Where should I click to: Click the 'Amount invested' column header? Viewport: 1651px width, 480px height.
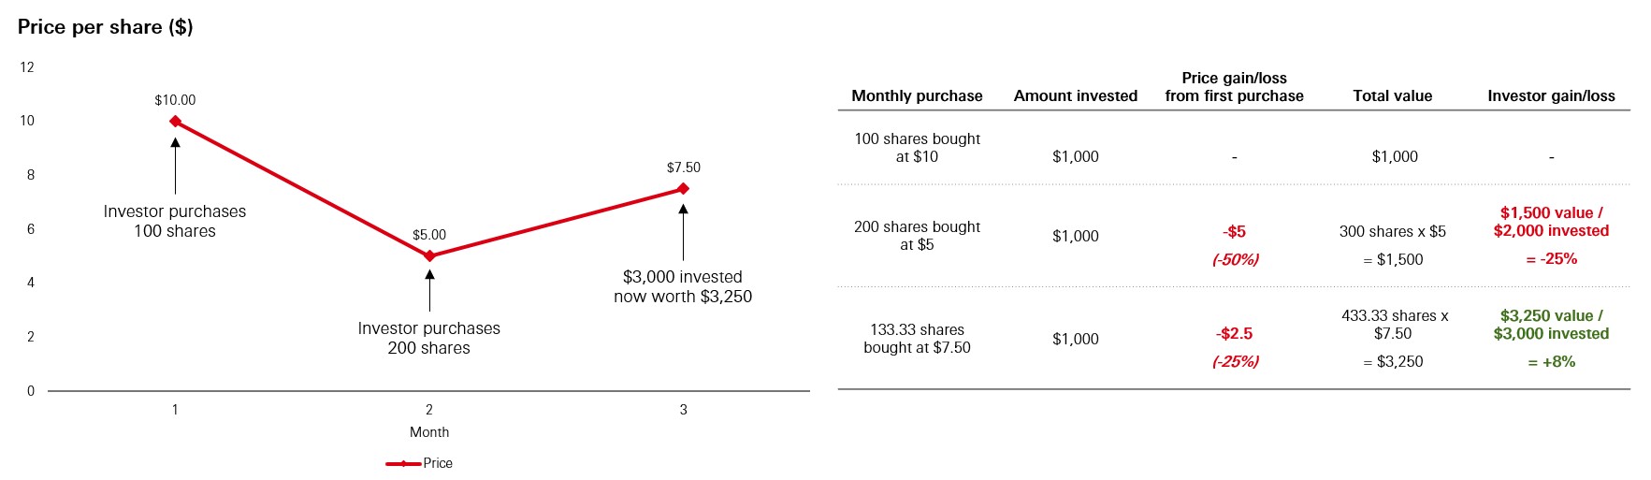click(x=1076, y=95)
